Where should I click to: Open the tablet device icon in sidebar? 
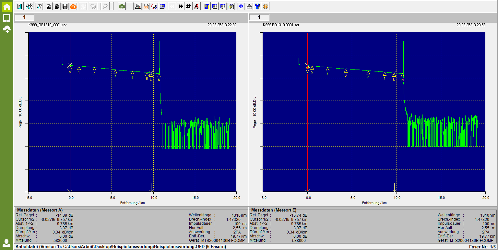click(6, 18)
